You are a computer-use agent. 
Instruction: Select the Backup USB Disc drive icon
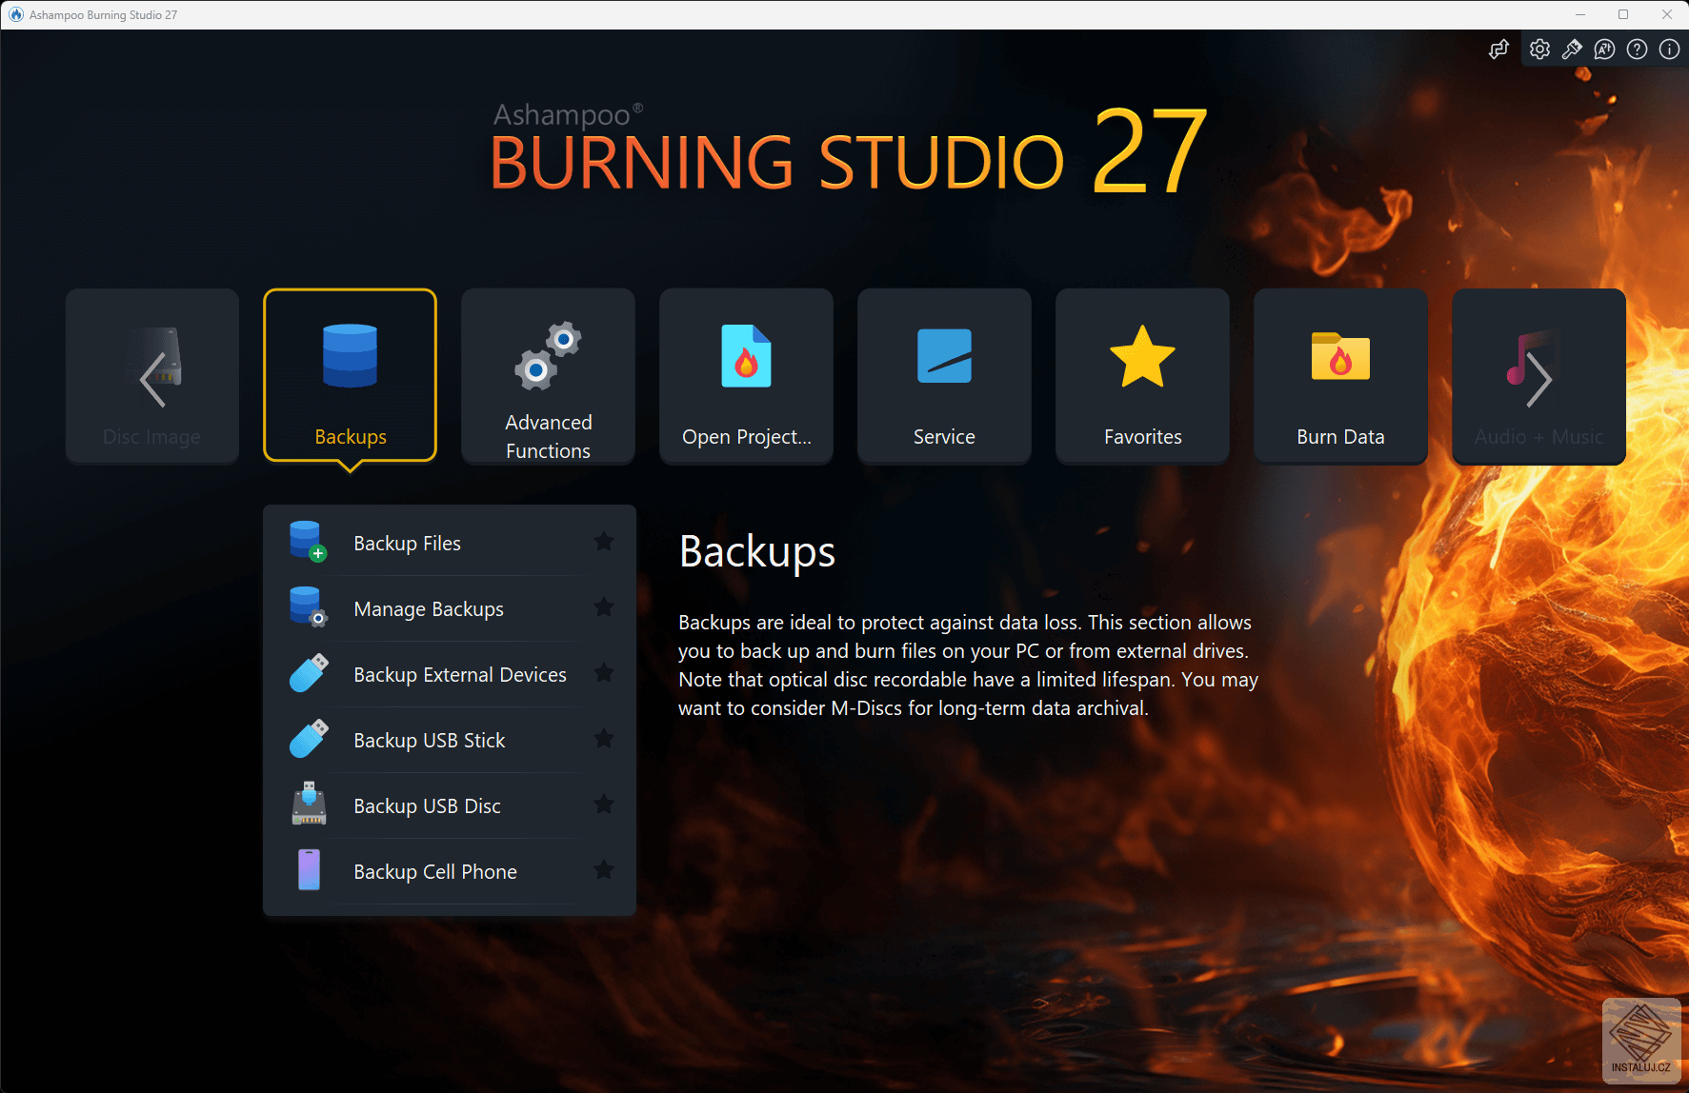[x=307, y=805]
